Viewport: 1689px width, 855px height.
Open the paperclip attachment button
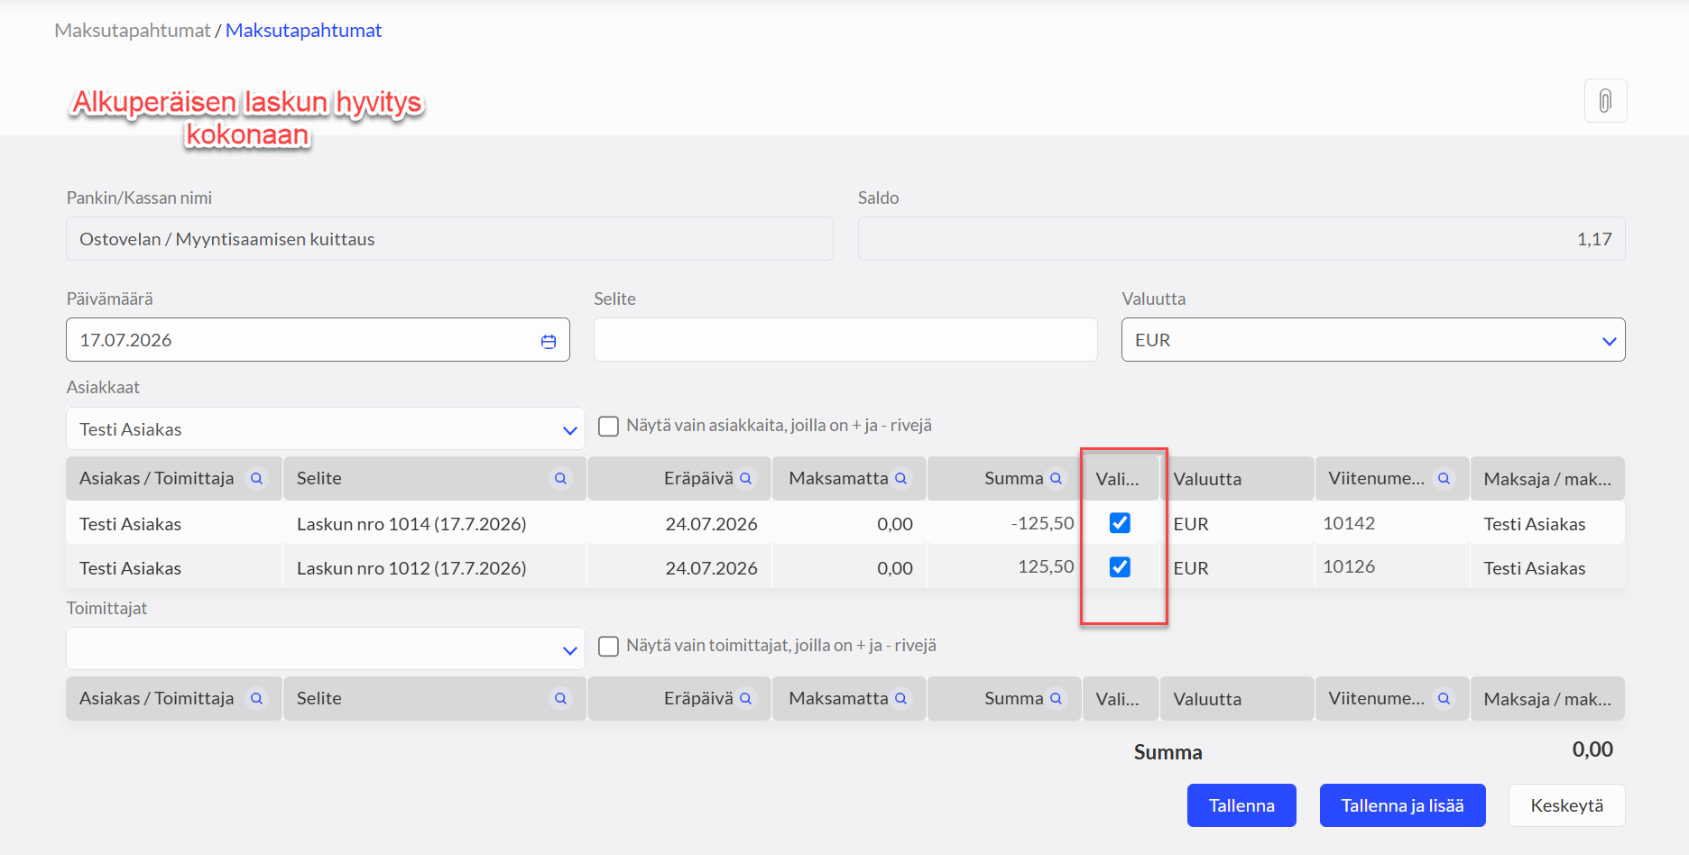(x=1605, y=101)
